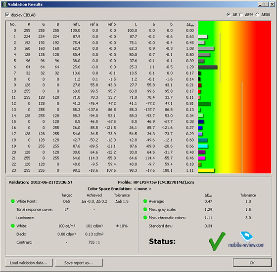
Task: Click the dark gray bar in row 6
Action: [x=208, y=67]
